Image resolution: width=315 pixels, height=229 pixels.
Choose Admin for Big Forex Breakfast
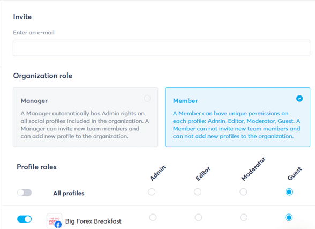[153, 217]
